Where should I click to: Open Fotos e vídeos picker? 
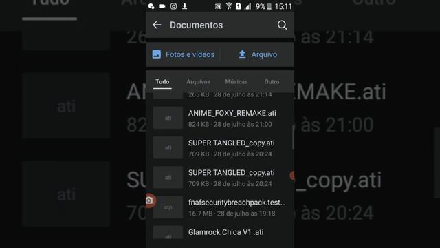click(x=184, y=54)
